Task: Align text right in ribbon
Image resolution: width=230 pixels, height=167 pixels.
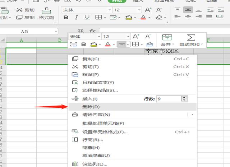Action: coord(199,18)
